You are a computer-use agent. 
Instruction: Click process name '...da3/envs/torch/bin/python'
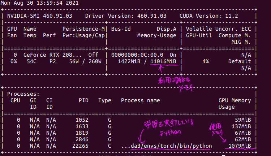tap(167, 146)
